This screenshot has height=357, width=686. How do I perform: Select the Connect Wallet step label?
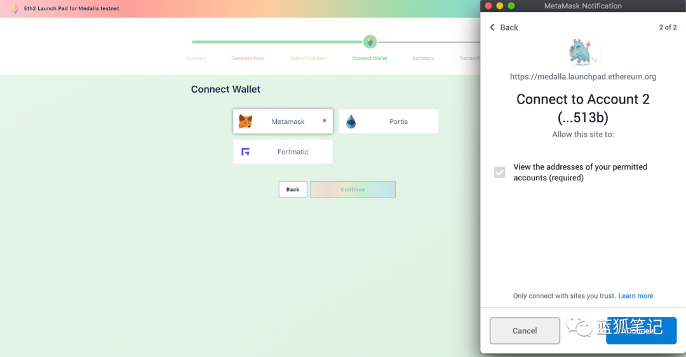click(x=370, y=58)
